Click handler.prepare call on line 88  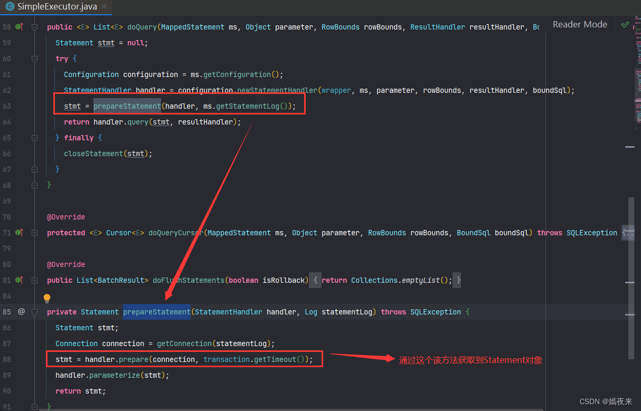coord(117,359)
